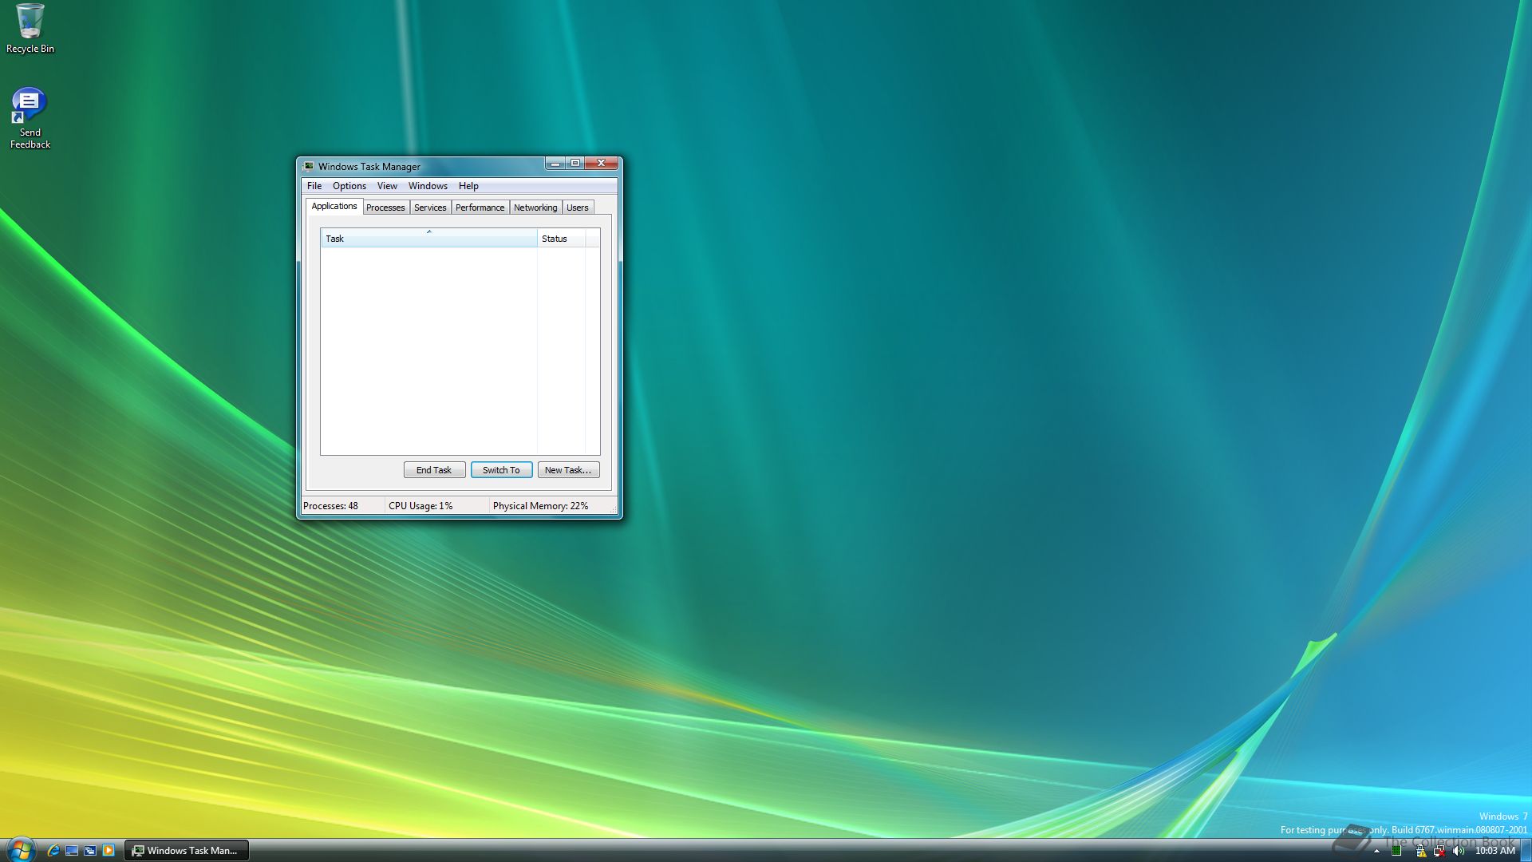This screenshot has width=1532, height=862.
Task: Click the taskbar clock showing 10:03 AM
Action: click(x=1494, y=851)
